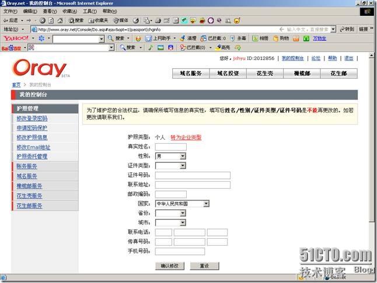Open the 查看(V) menu
377x283 pixels.
click(50, 11)
